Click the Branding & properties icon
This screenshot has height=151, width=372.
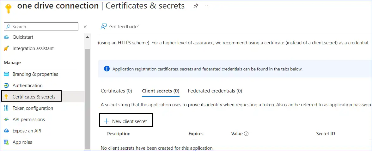pos(6,74)
